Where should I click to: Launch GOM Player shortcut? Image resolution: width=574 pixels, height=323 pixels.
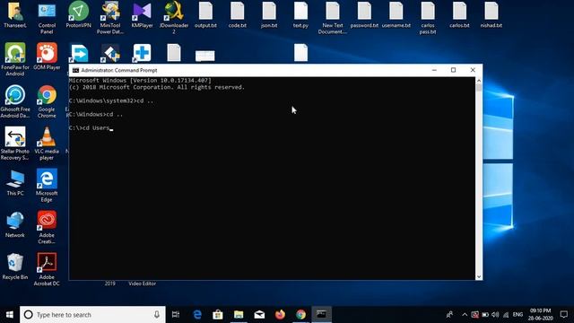(47, 57)
